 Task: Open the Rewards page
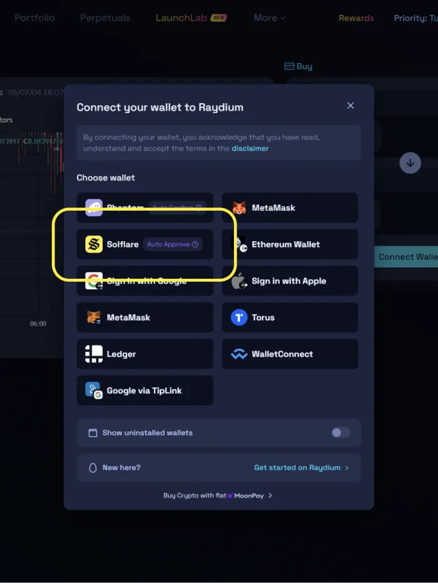coord(356,18)
